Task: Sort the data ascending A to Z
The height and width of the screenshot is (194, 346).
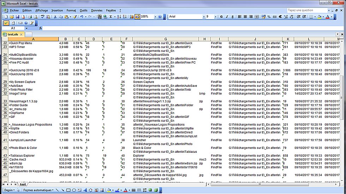Action: coord(119,17)
